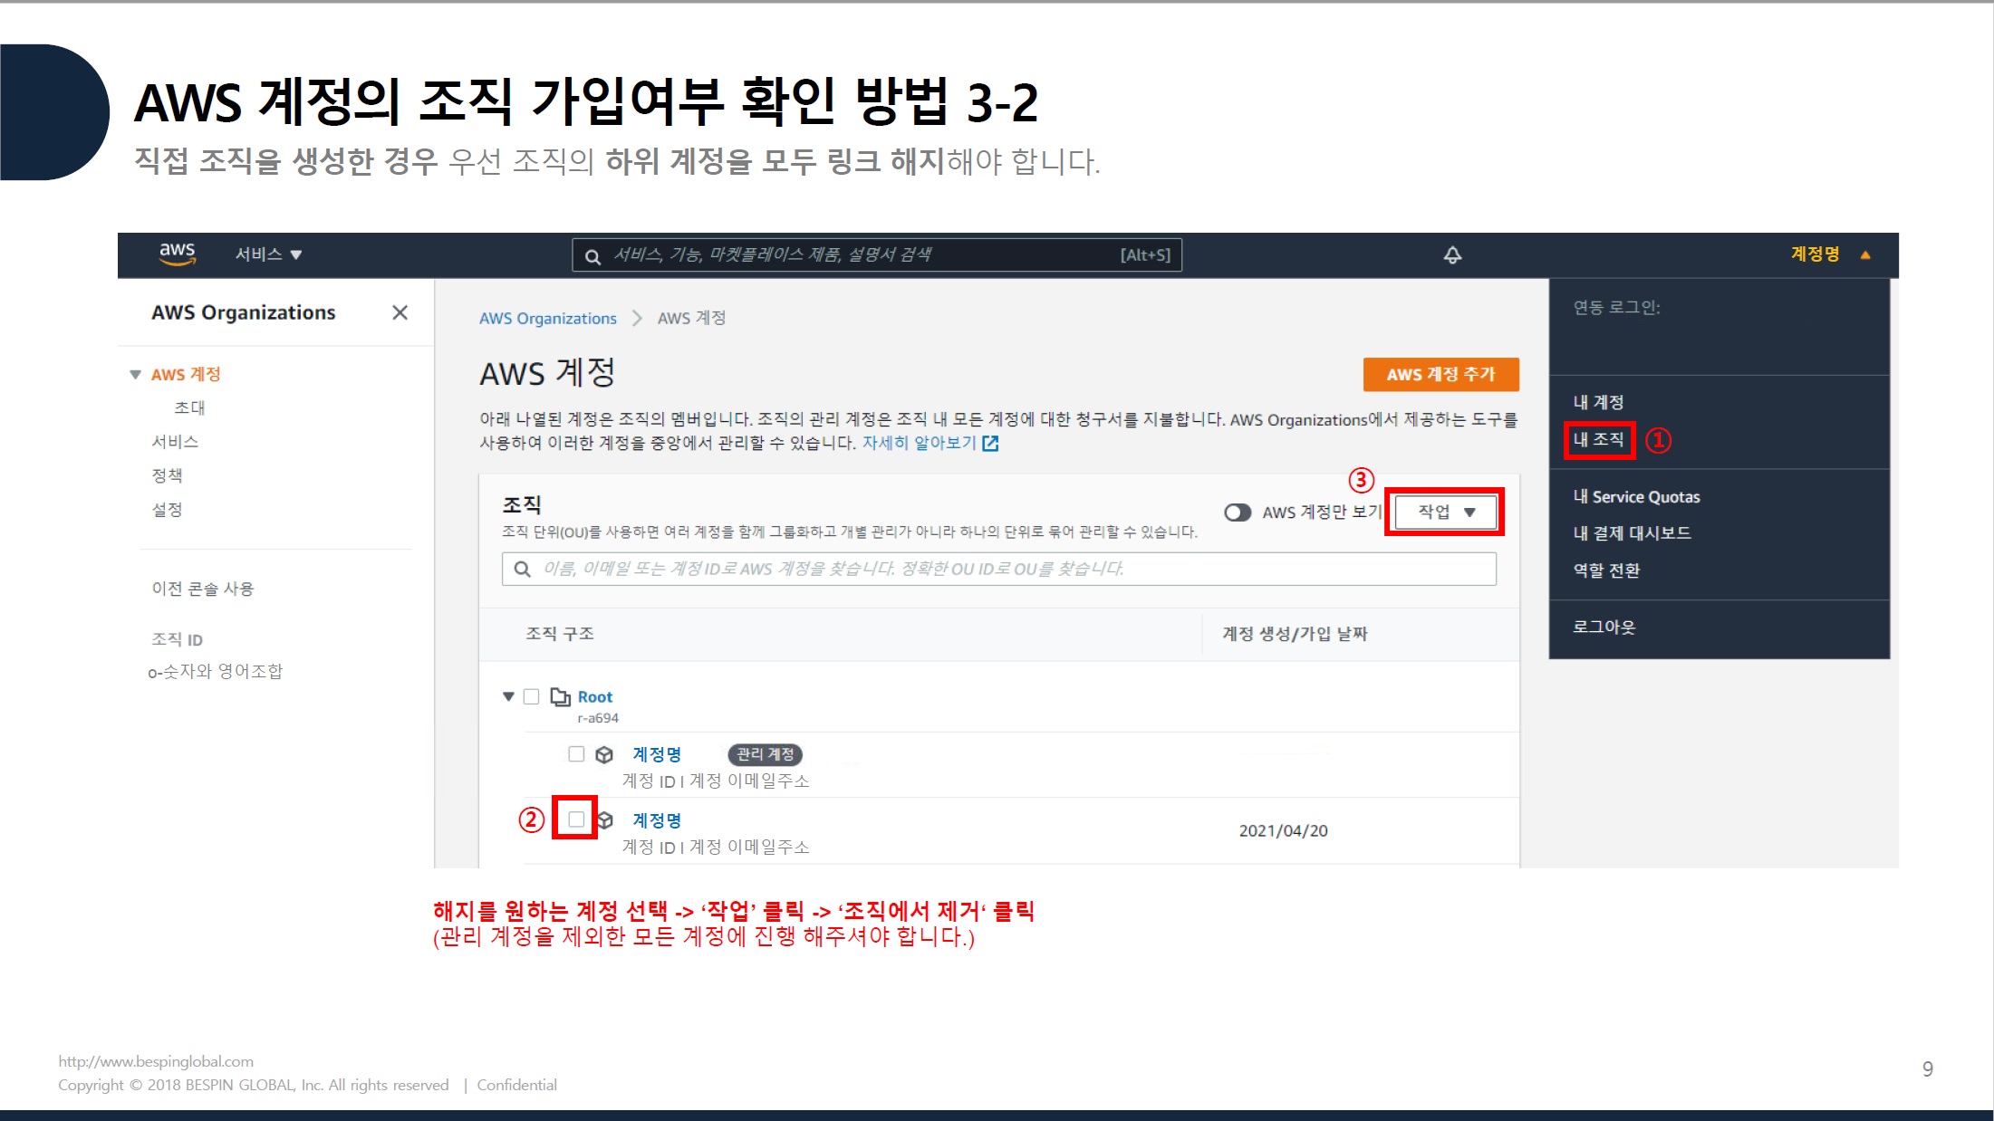The height and width of the screenshot is (1121, 1994).
Task: Open 내 Service Quotas menu entry
Action: 1636,496
